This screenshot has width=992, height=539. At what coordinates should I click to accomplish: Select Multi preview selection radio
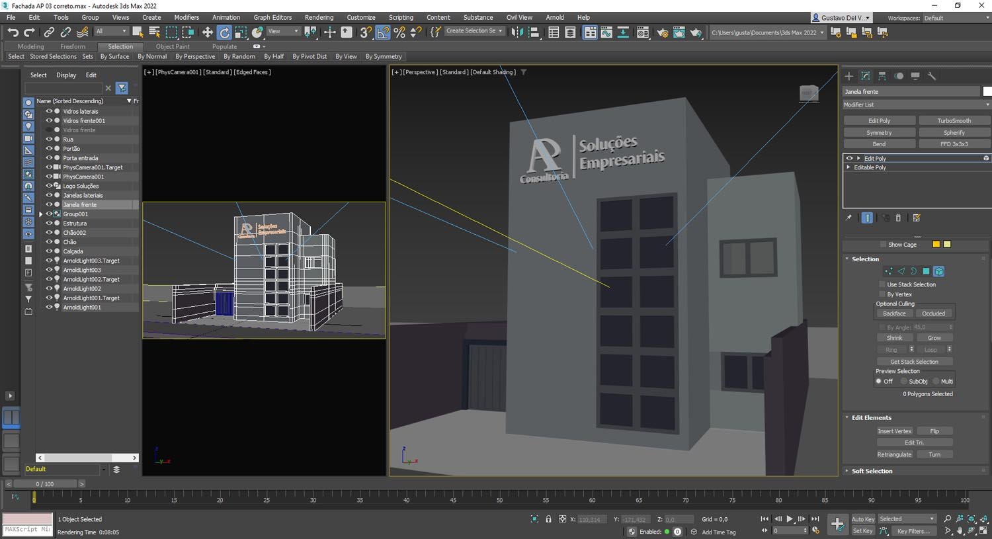click(x=936, y=382)
